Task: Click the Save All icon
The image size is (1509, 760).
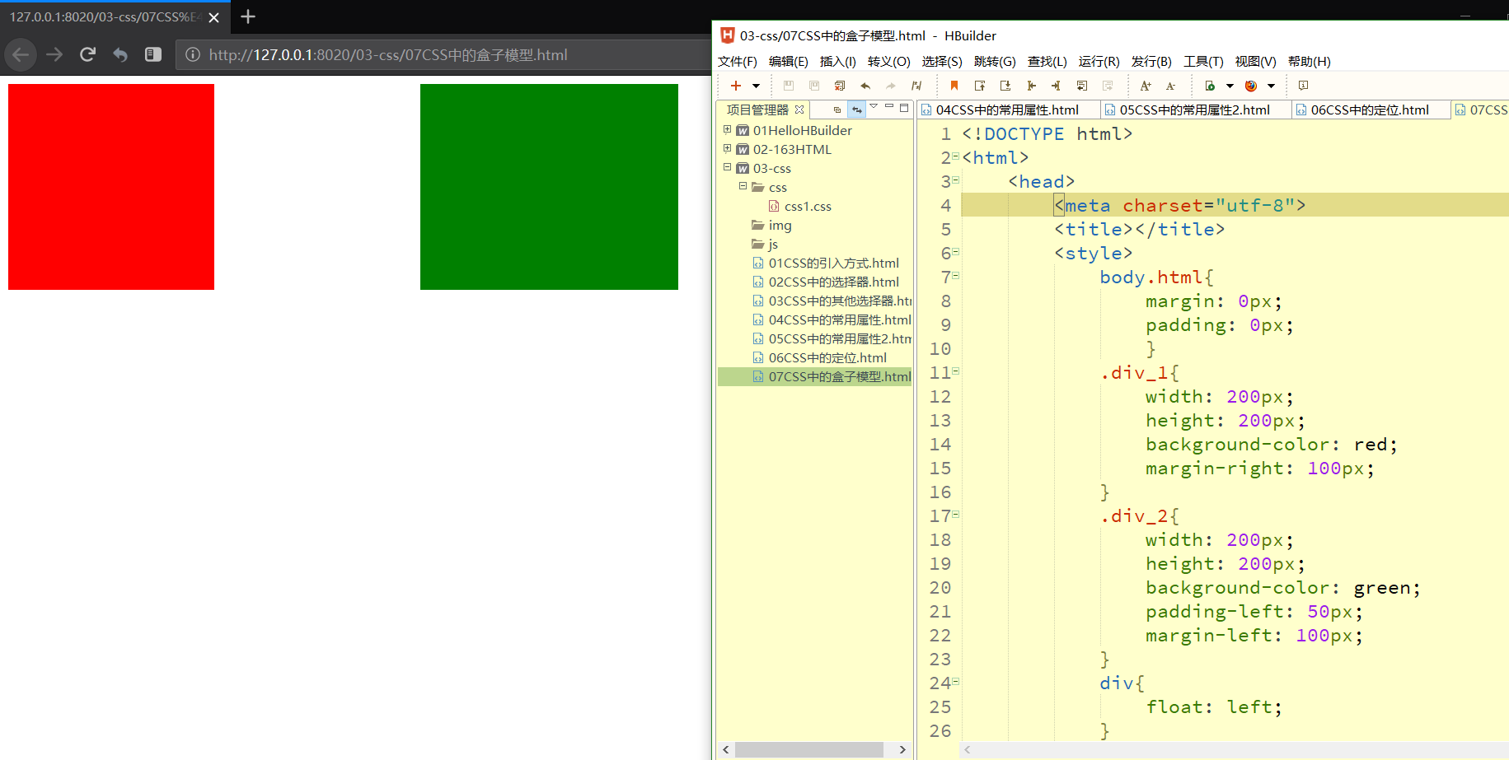Action: [x=814, y=86]
